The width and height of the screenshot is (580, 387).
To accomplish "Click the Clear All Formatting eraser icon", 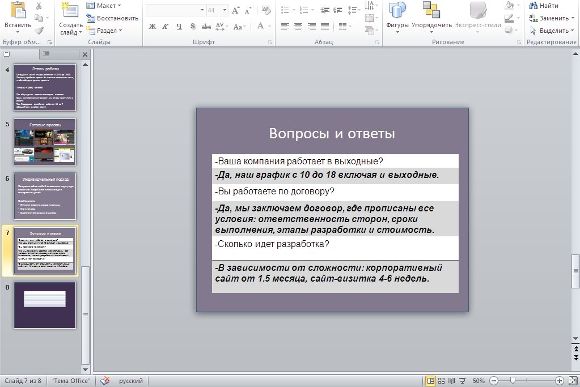I will [x=266, y=10].
